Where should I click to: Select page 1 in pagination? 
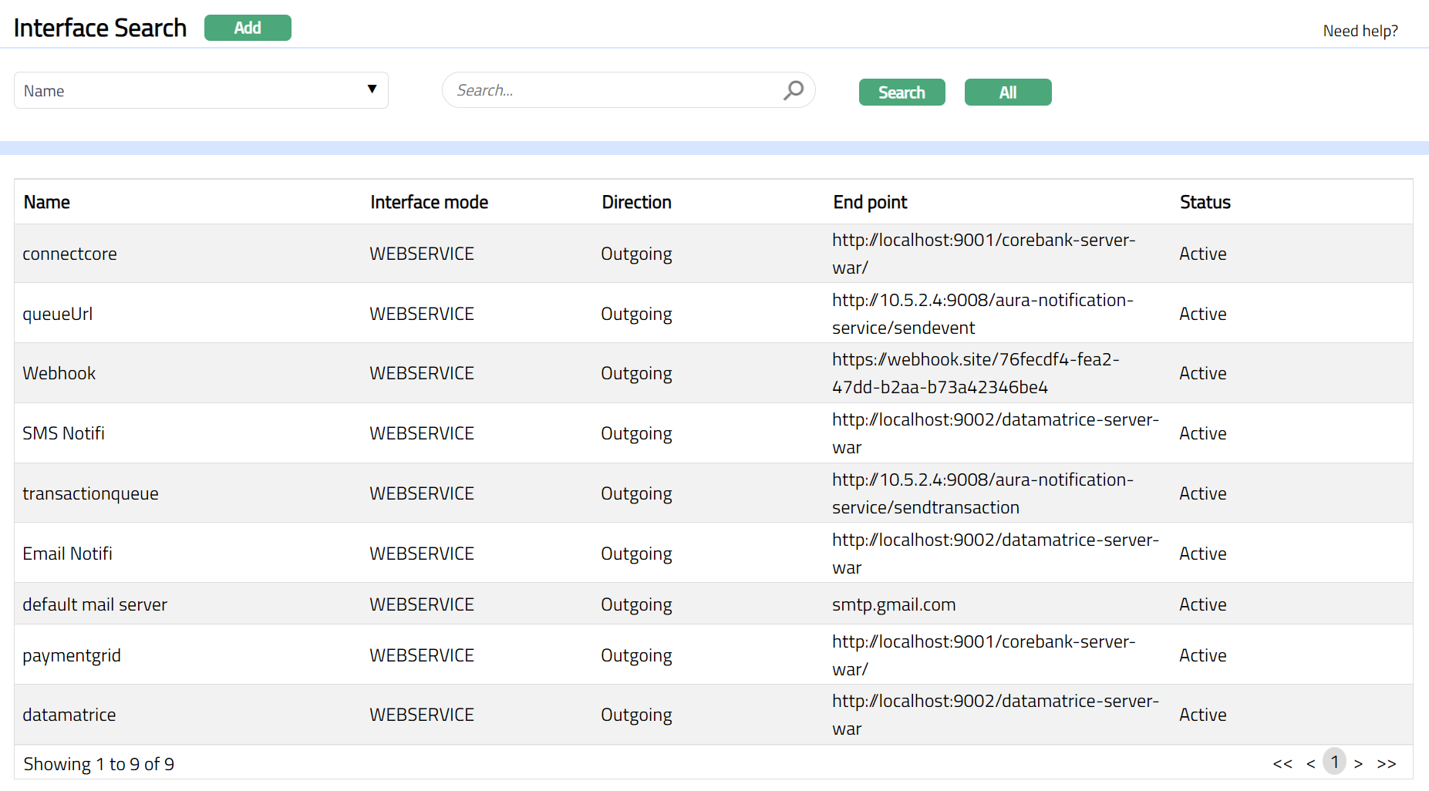tap(1334, 762)
